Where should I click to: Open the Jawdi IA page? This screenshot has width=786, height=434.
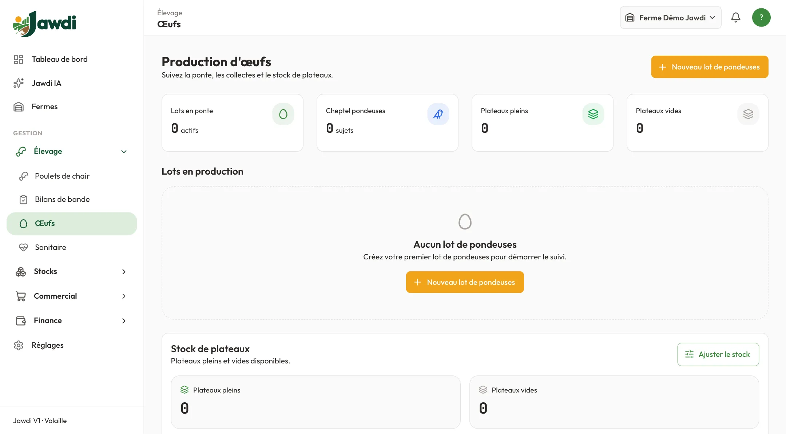[72, 83]
